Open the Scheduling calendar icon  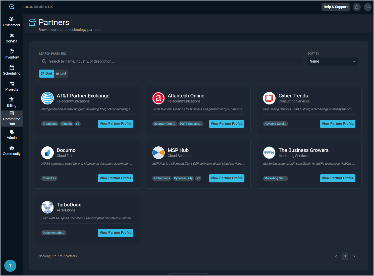(12, 68)
